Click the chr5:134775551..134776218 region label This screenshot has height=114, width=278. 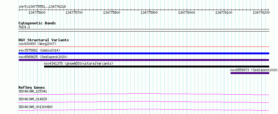[42, 7]
